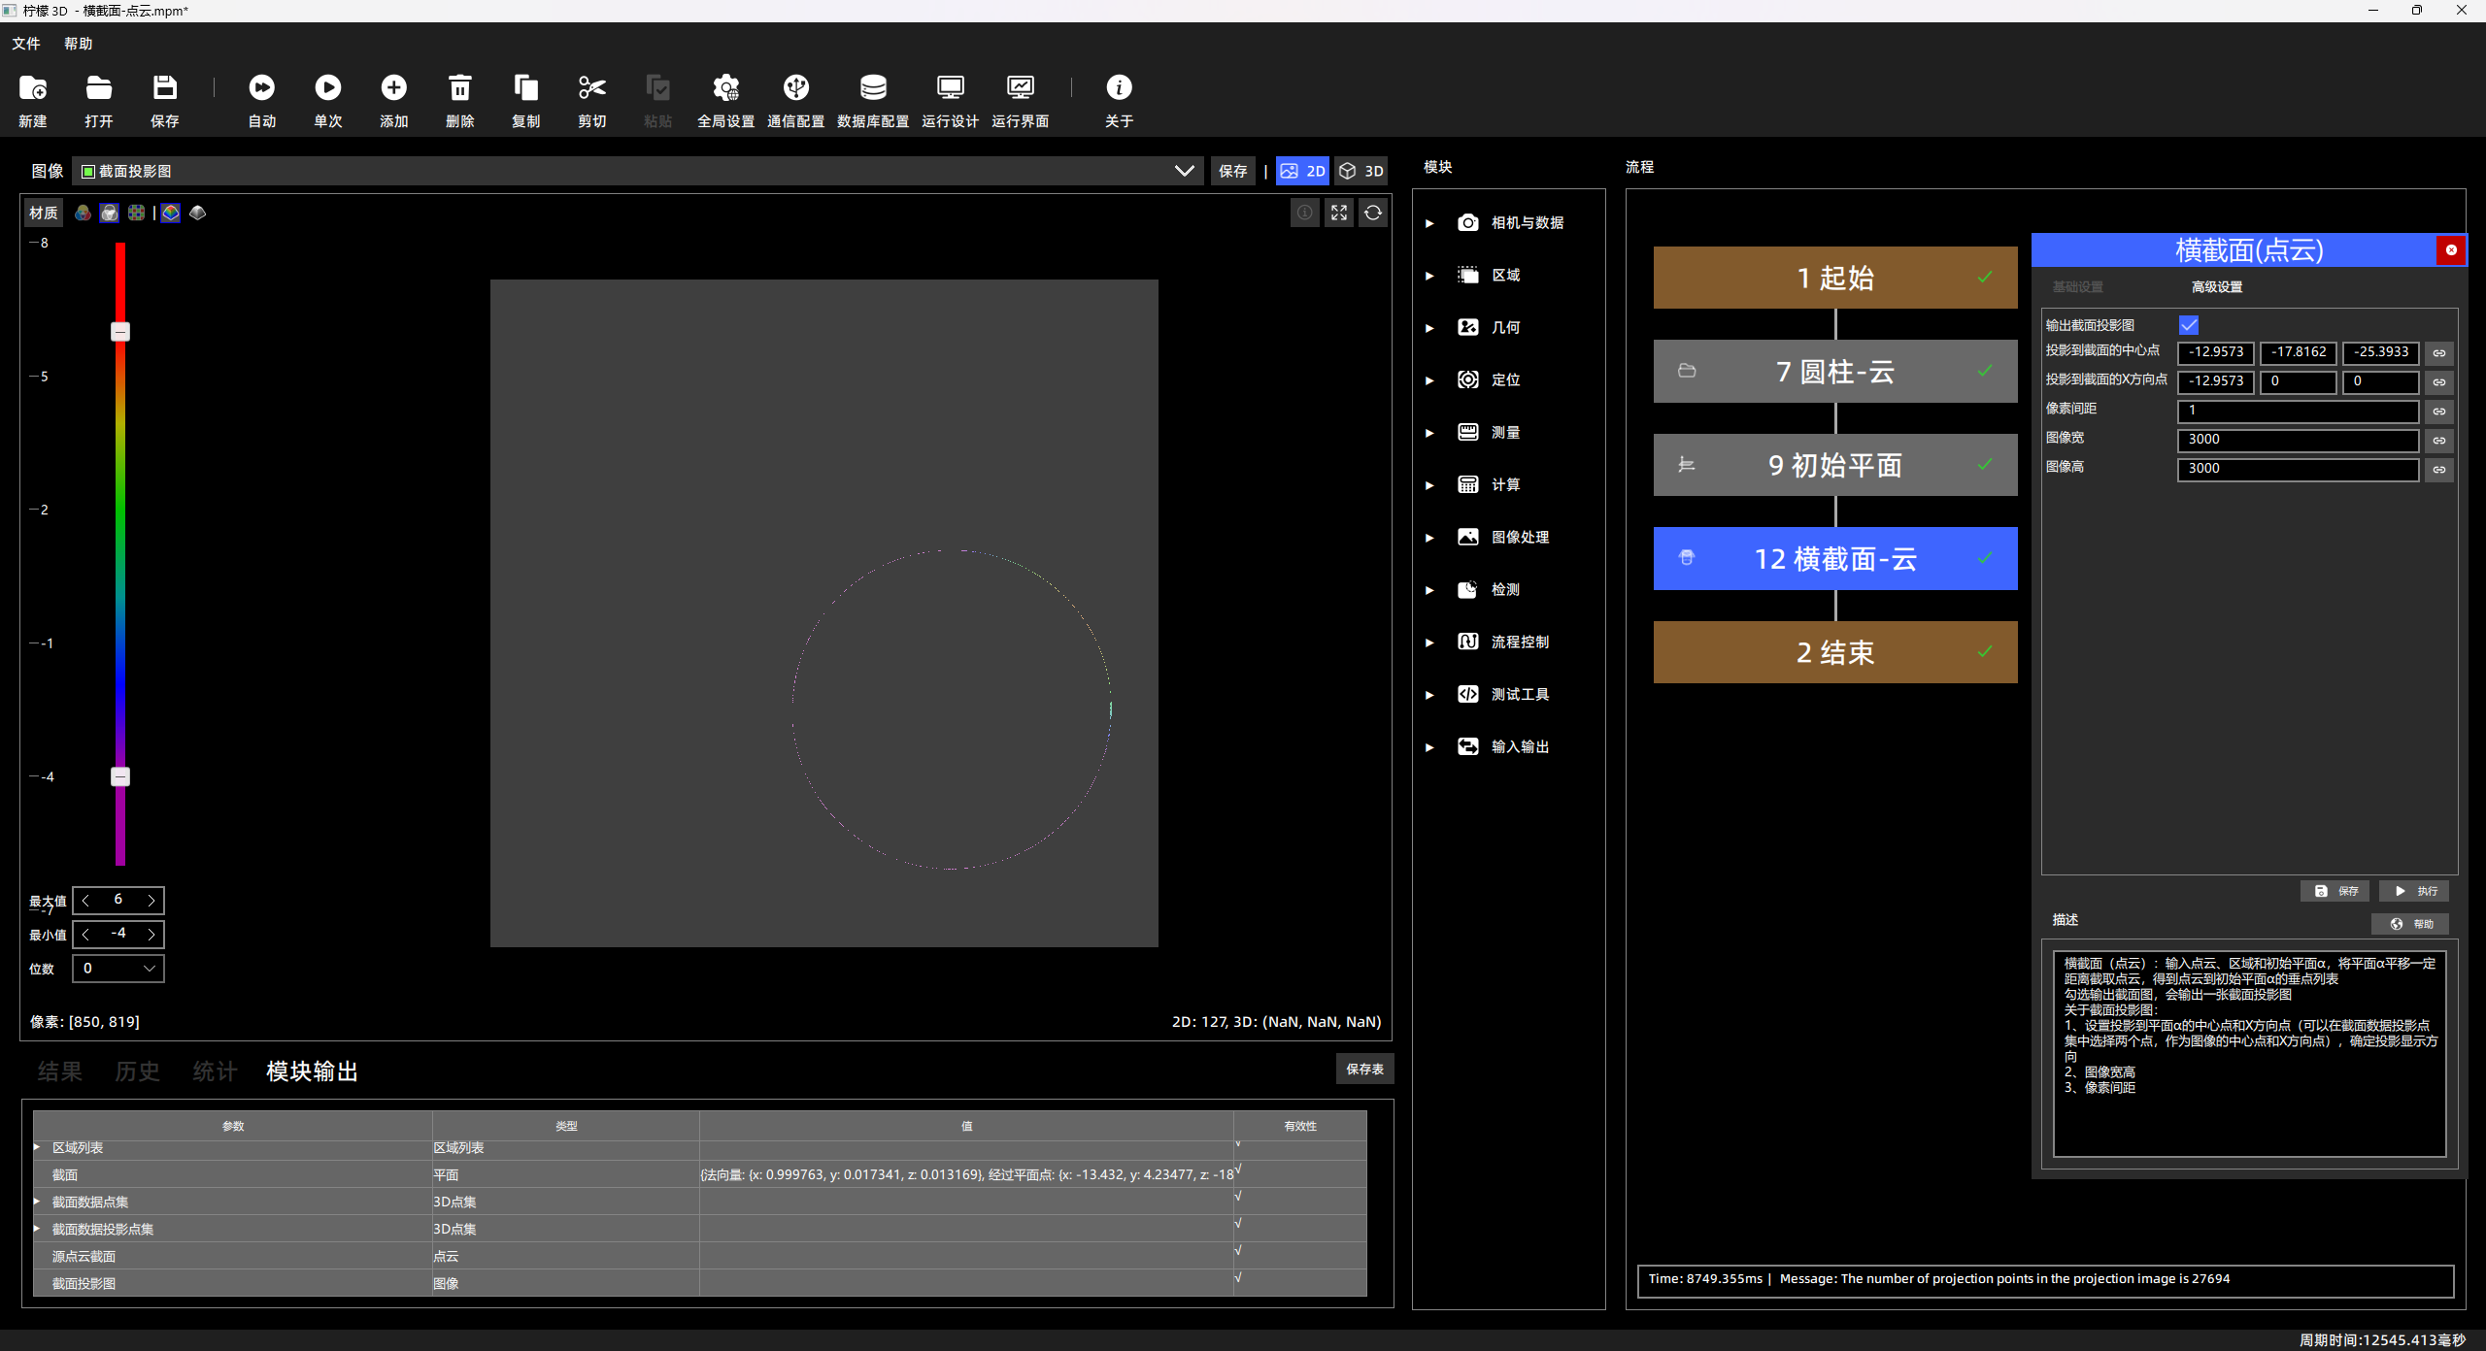The height and width of the screenshot is (1351, 2486).
Task: Click 保存表 save table button
Action: point(1365,1069)
